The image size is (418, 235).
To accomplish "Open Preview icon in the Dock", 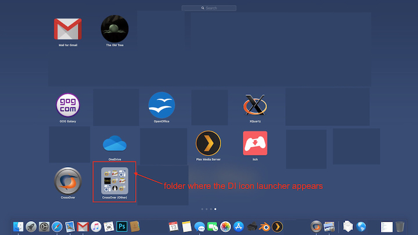I will click(329, 227).
